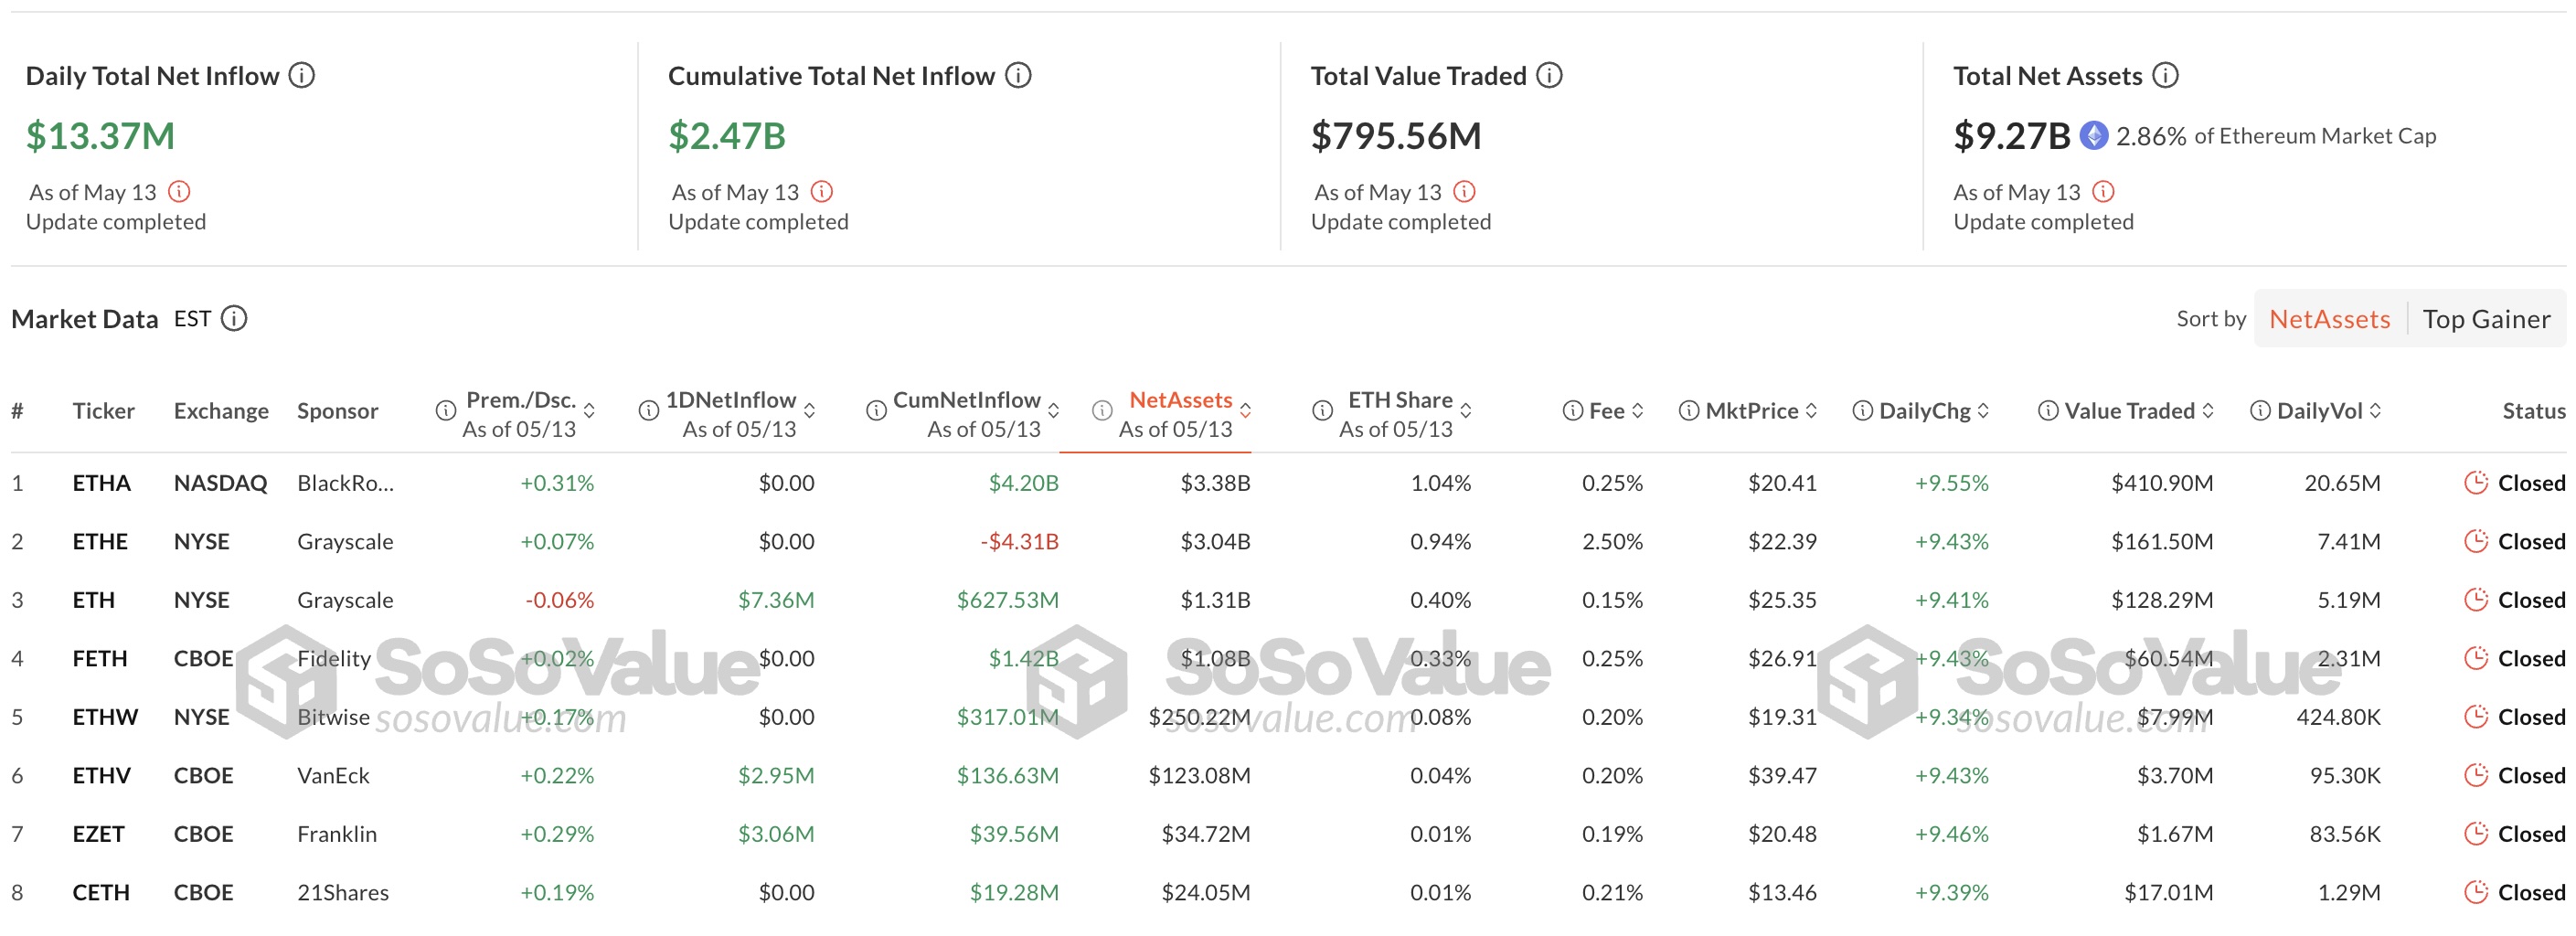Click the clock status icon in CETH row
The width and height of the screenshot is (2576, 936).
[x=2476, y=892]
